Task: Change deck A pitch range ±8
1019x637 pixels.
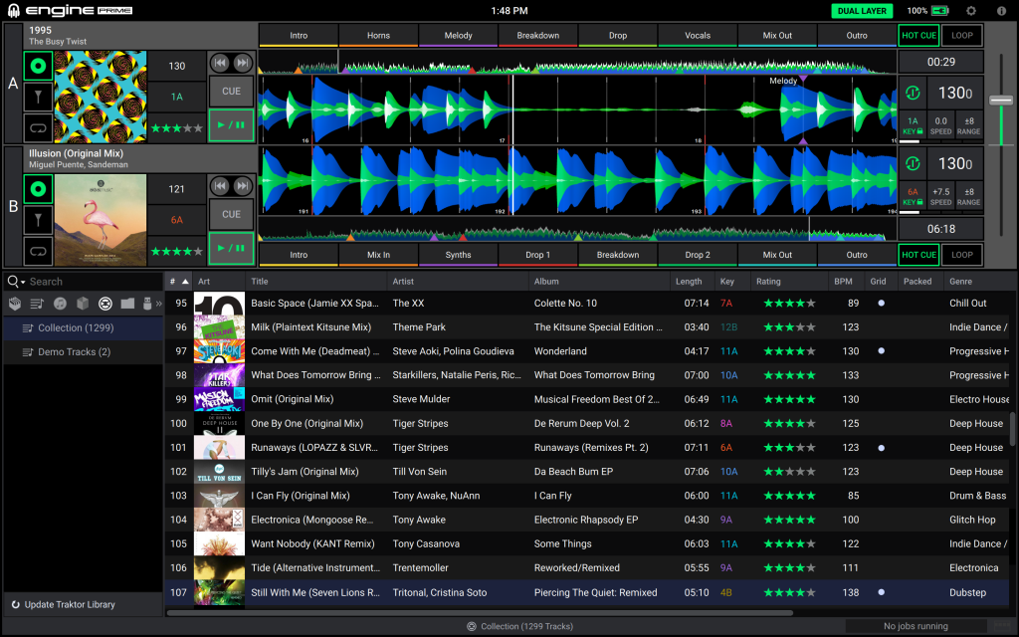Action: point(968,126)
